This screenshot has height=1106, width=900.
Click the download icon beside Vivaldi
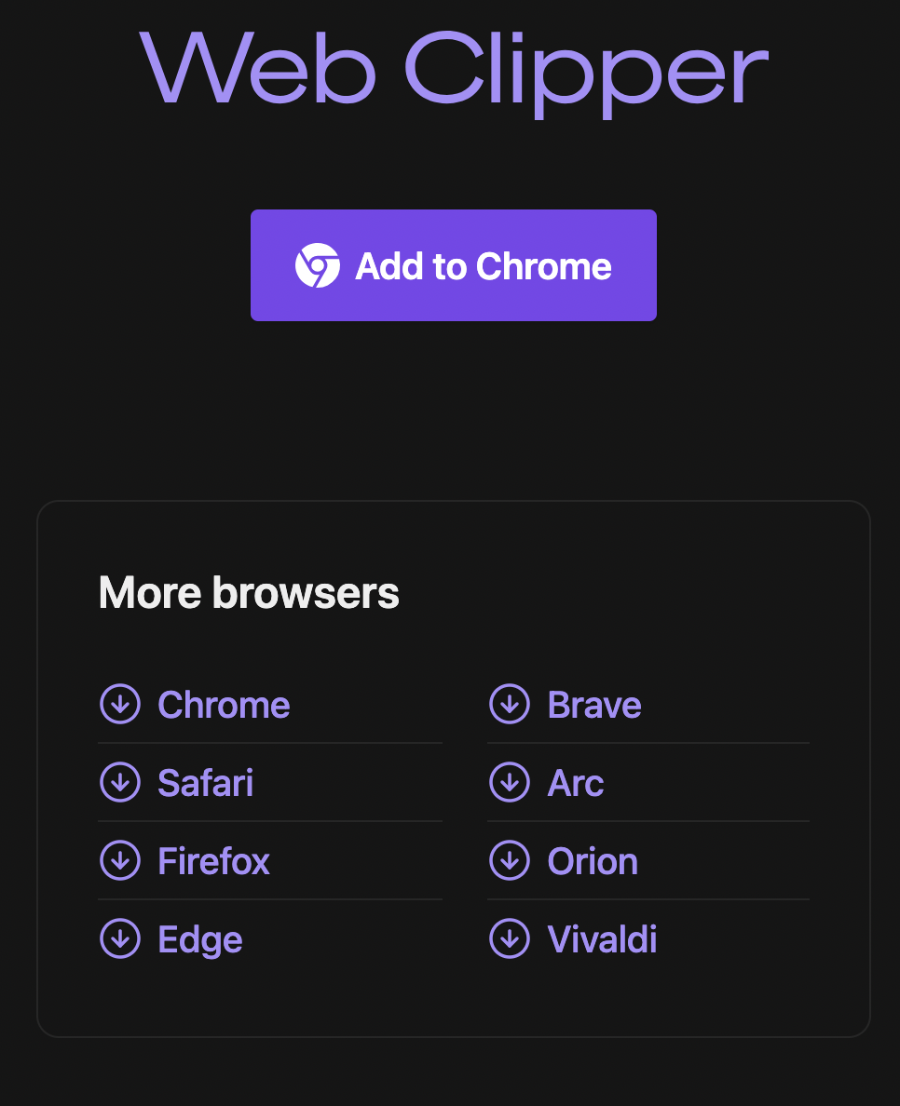point(510,939)
